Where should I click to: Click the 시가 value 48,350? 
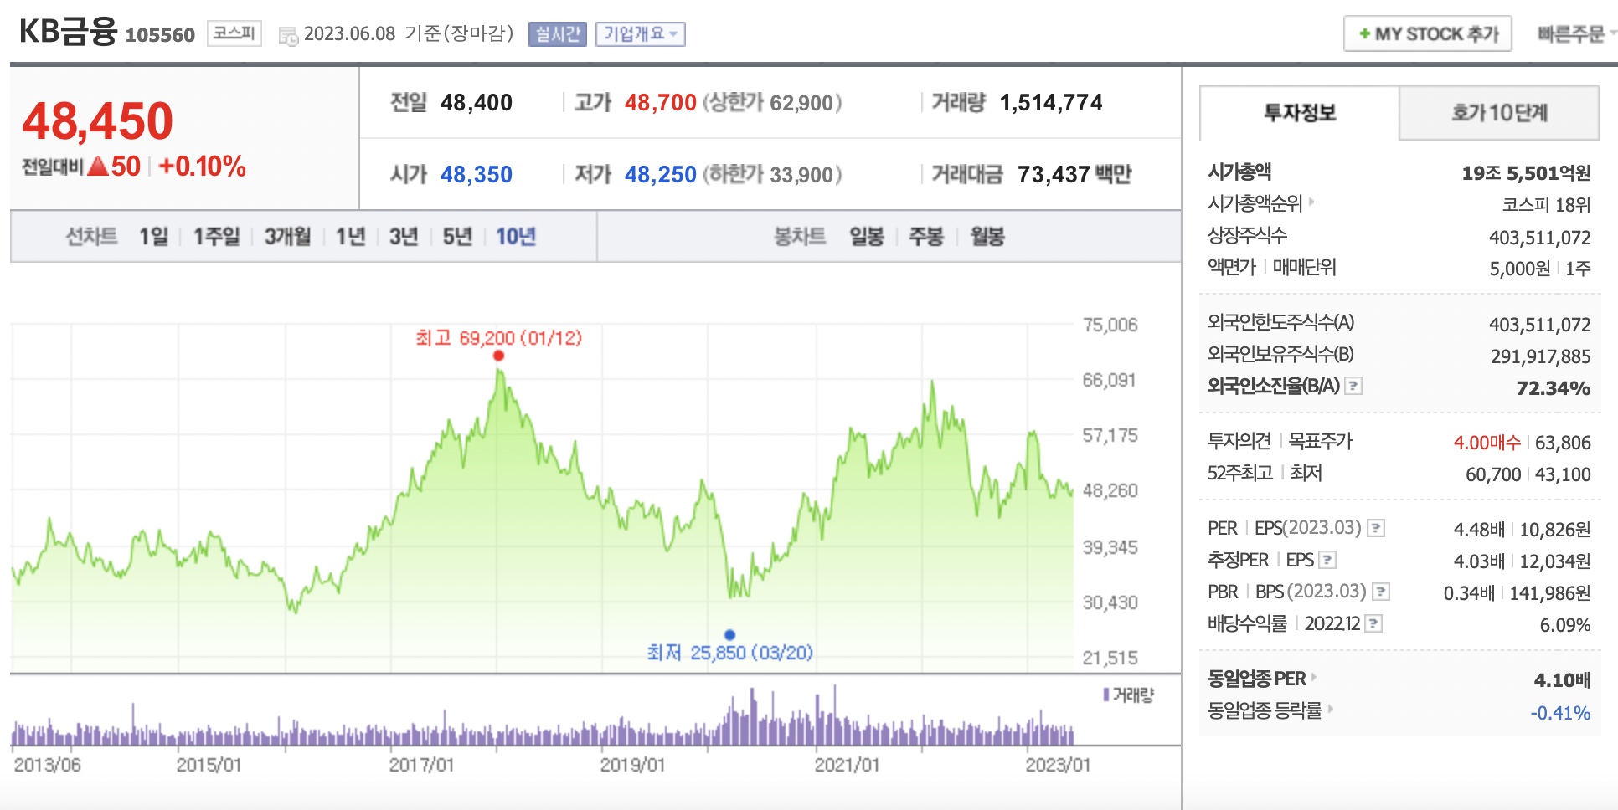coord(477,175)
